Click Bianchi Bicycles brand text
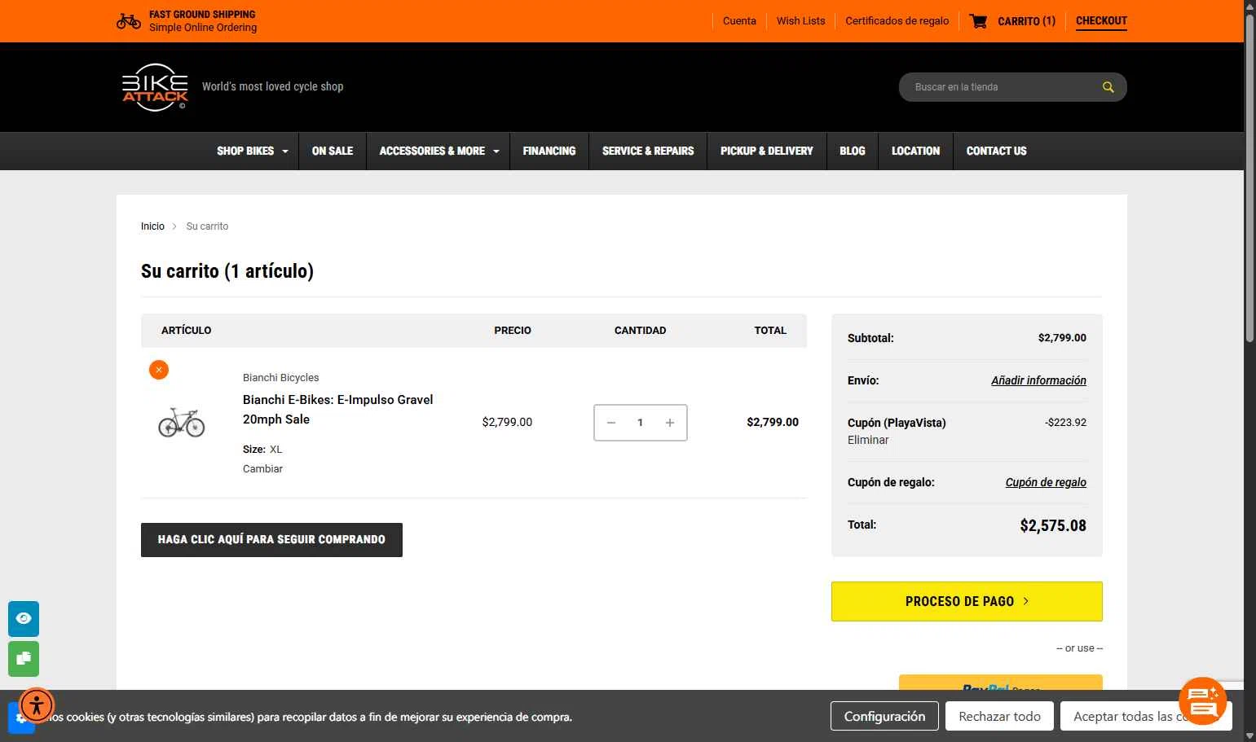 [280, 378]
